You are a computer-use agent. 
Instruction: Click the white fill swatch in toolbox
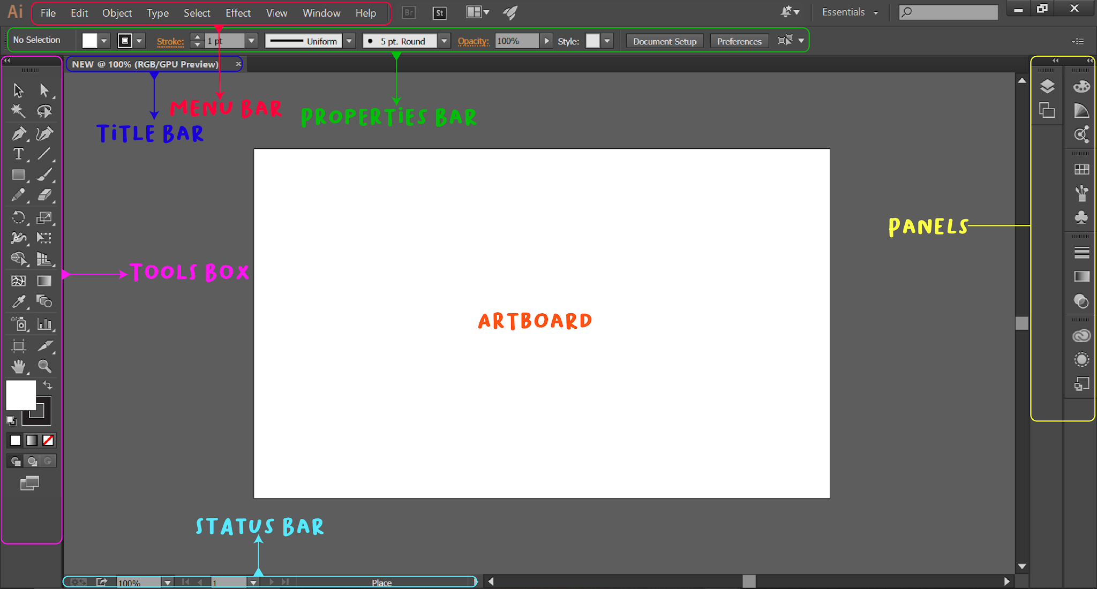point(21,395)
